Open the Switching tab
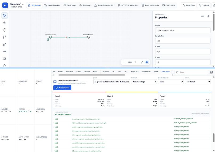Viewport: 215px width, 152px height. (70, 5)
